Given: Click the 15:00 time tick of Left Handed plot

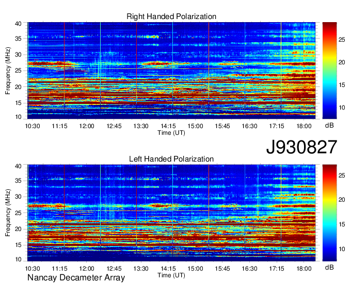Looking at the screenshot, I should click(x=195, y=269).
